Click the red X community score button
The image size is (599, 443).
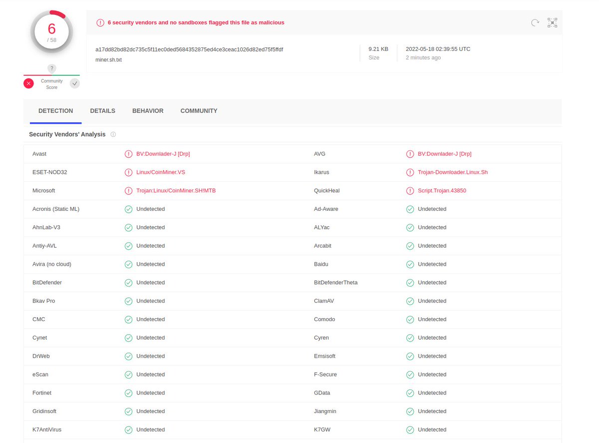point(28,83)
